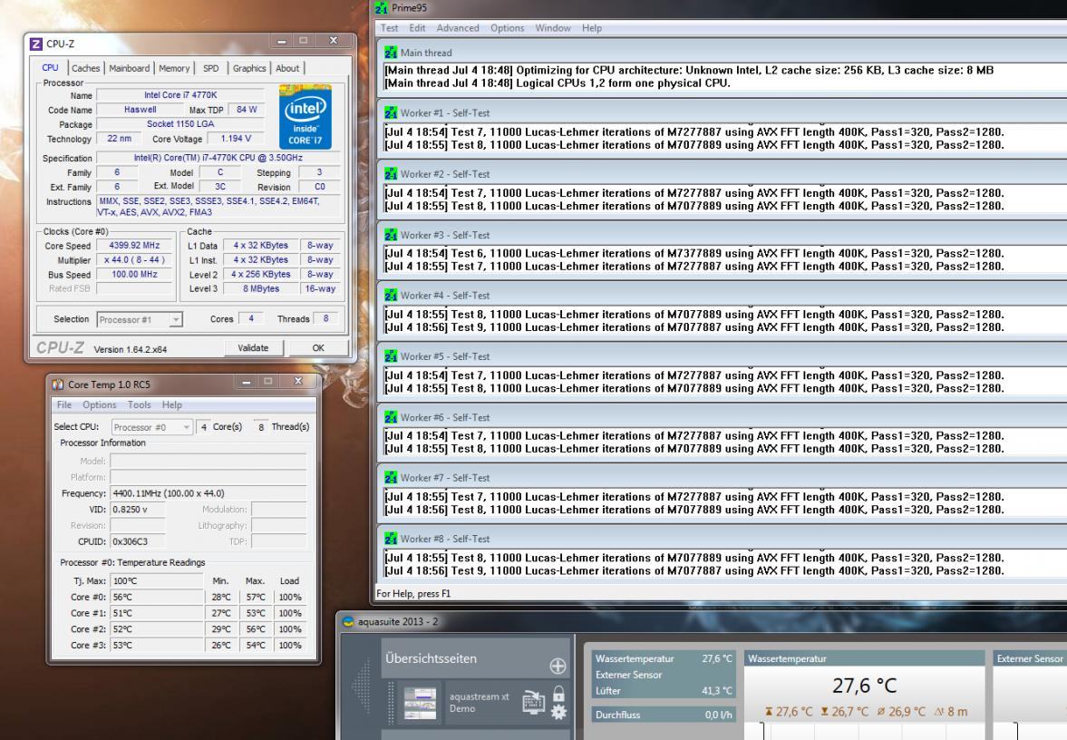Screen dimensions: 1067x740
Task: Open the Edit menu in Prime95
Action: tap(417, 28)
